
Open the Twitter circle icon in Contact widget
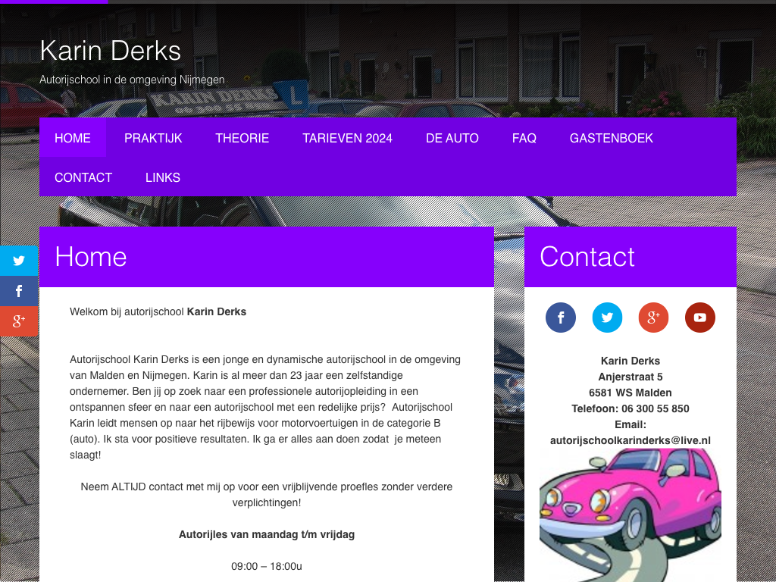pos(607,318)
